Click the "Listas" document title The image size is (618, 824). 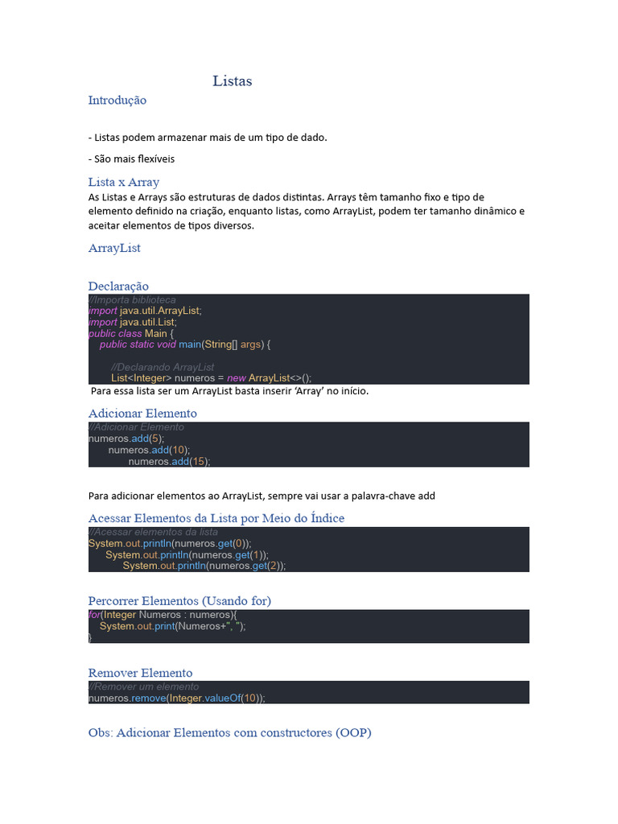click(232, 81)
